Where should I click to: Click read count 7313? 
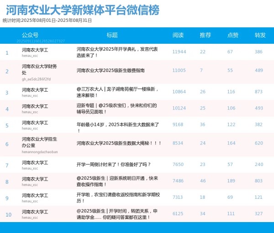click(x=178, y=197)
